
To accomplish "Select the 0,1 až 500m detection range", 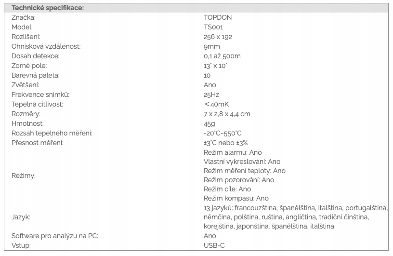I will point(222,56).
